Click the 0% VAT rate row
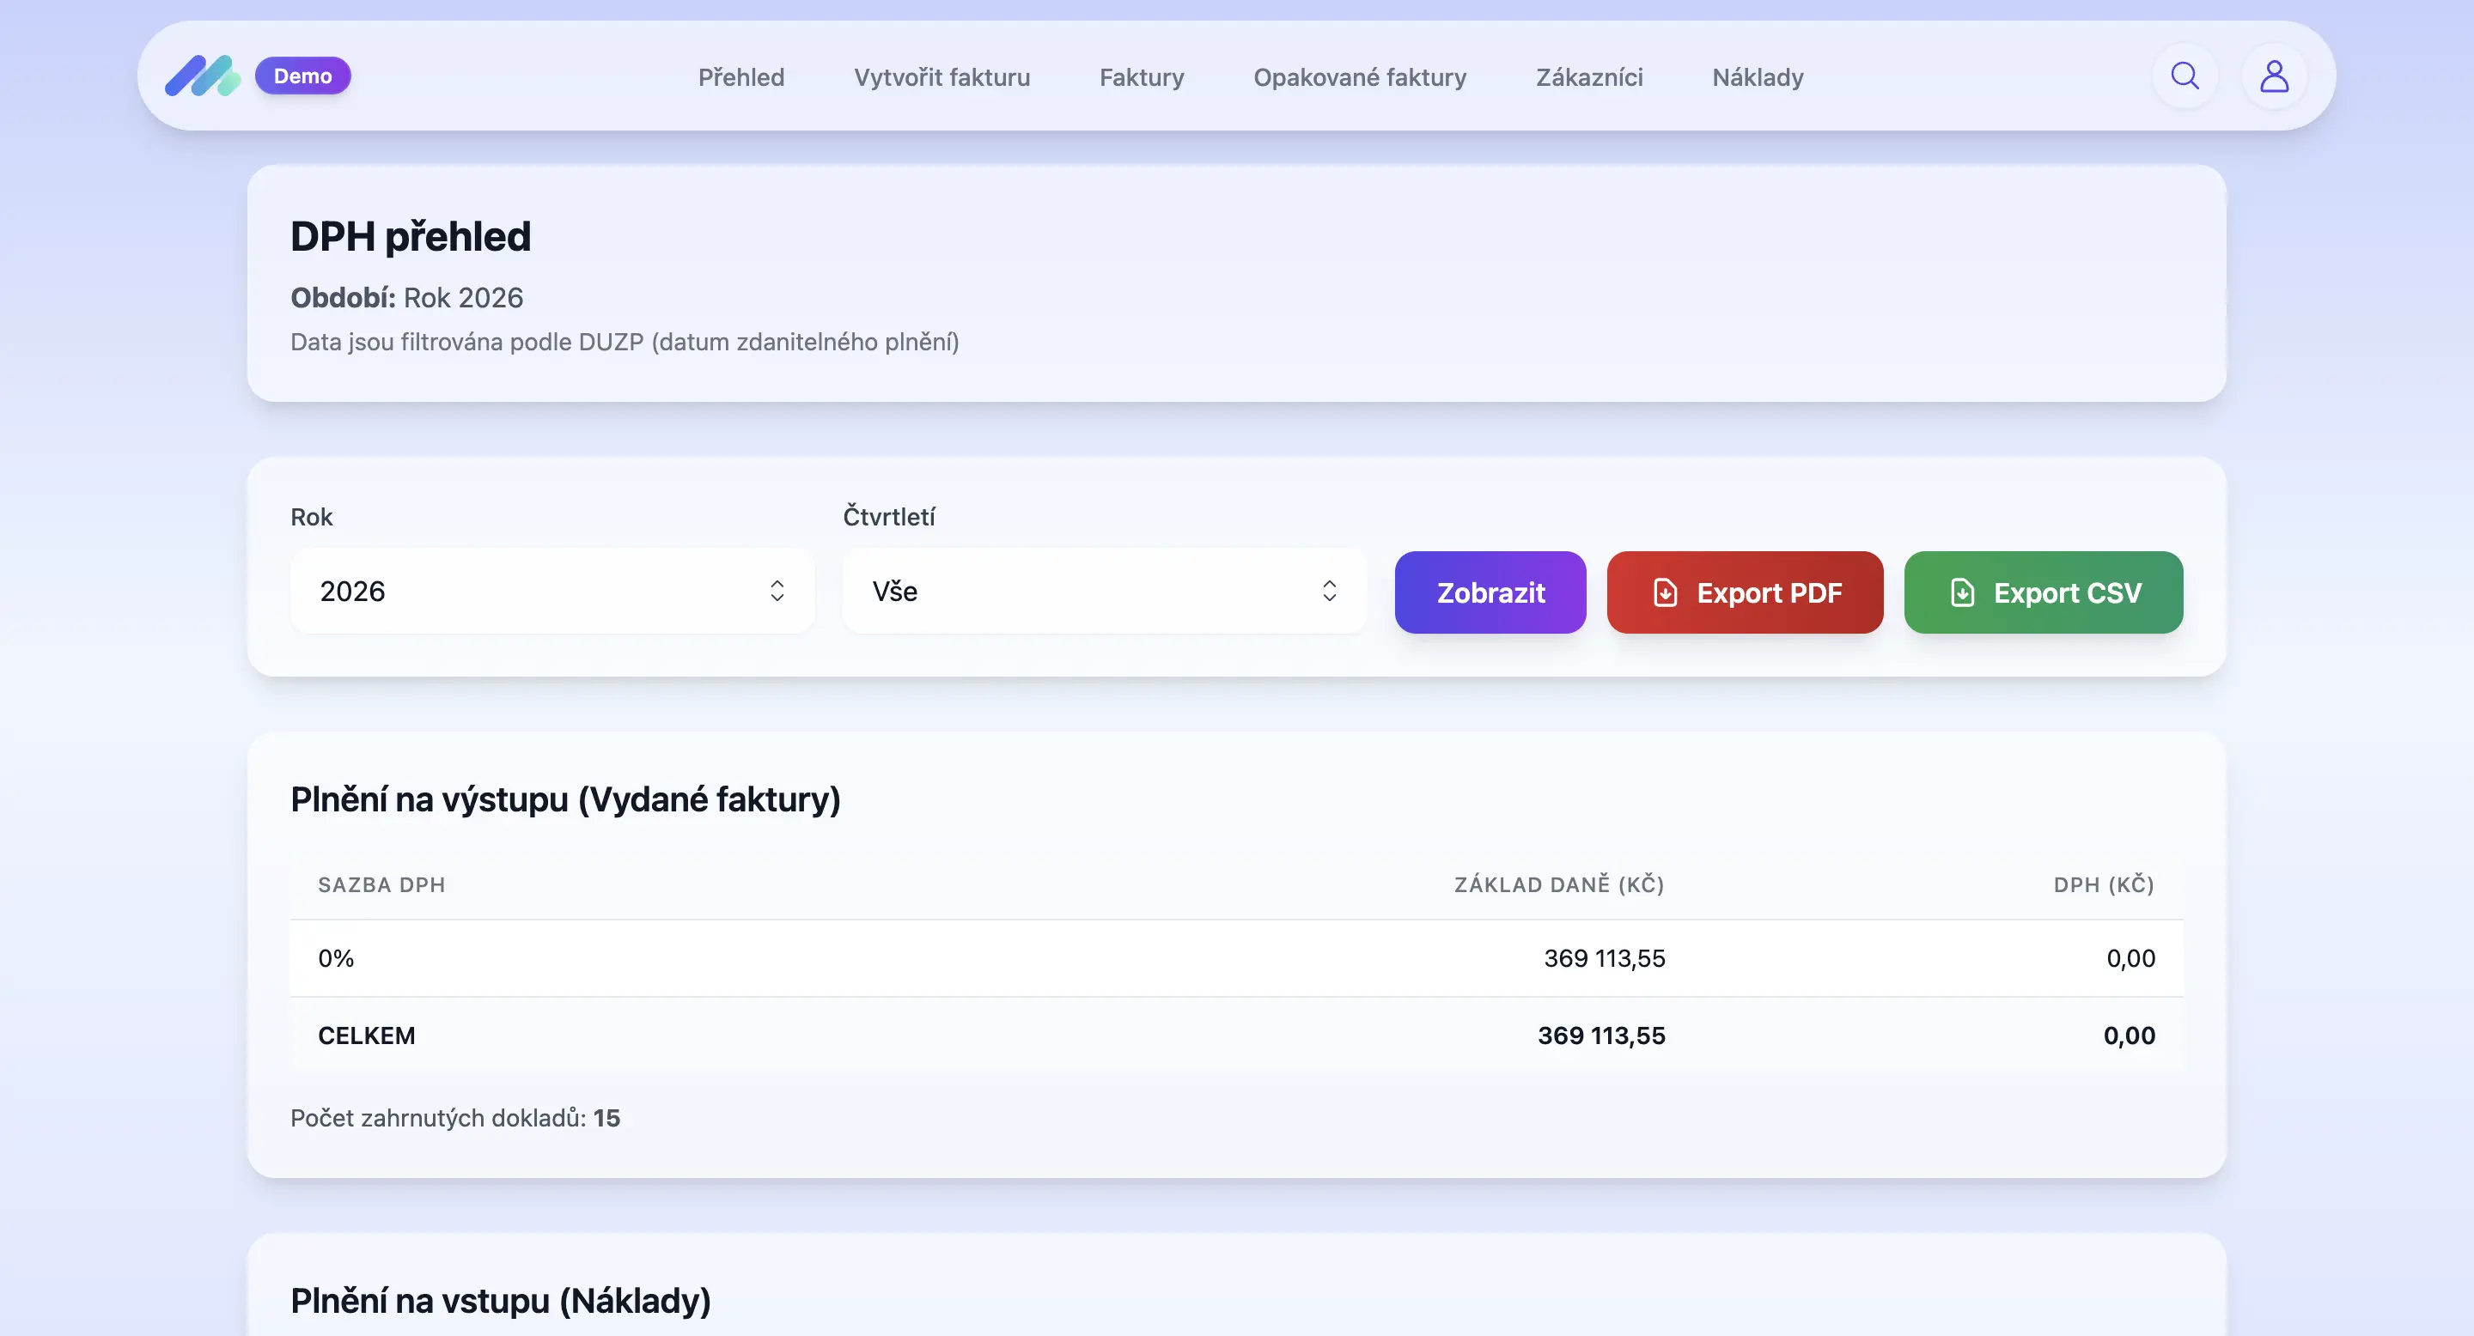Viewport: 2474px width, 1336px height. tap(1235, 958)
